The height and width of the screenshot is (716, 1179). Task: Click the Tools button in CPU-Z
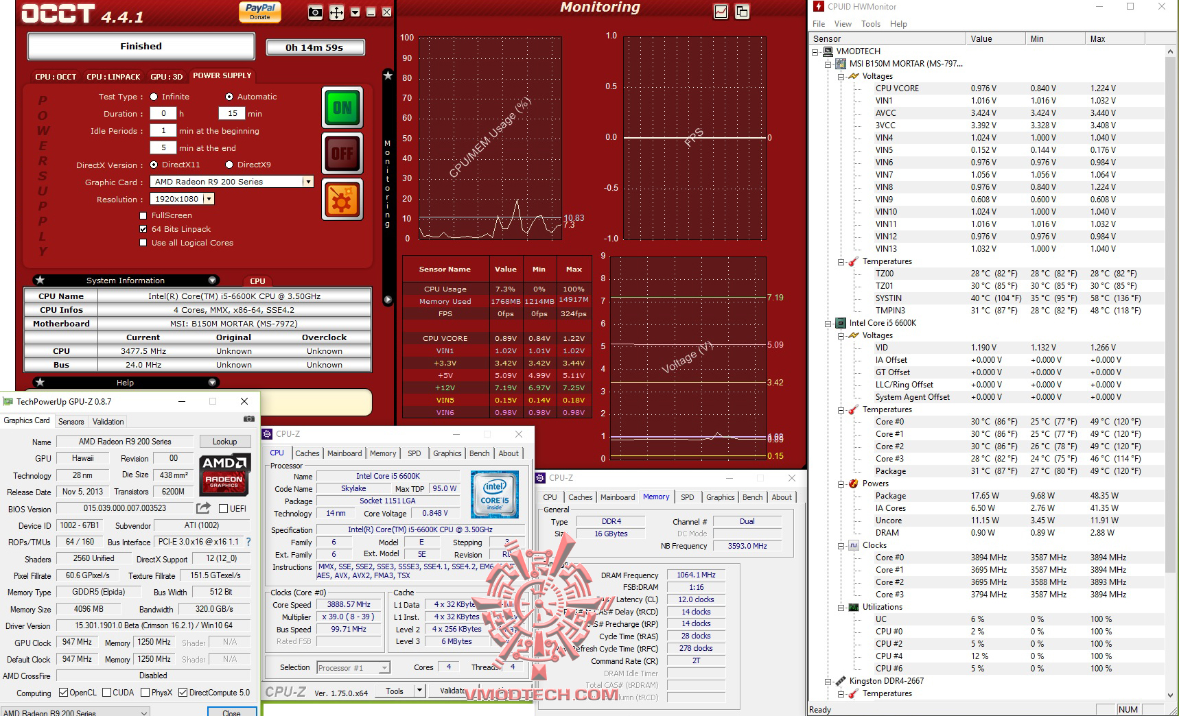pyautogui.click(x=395, y=691)
